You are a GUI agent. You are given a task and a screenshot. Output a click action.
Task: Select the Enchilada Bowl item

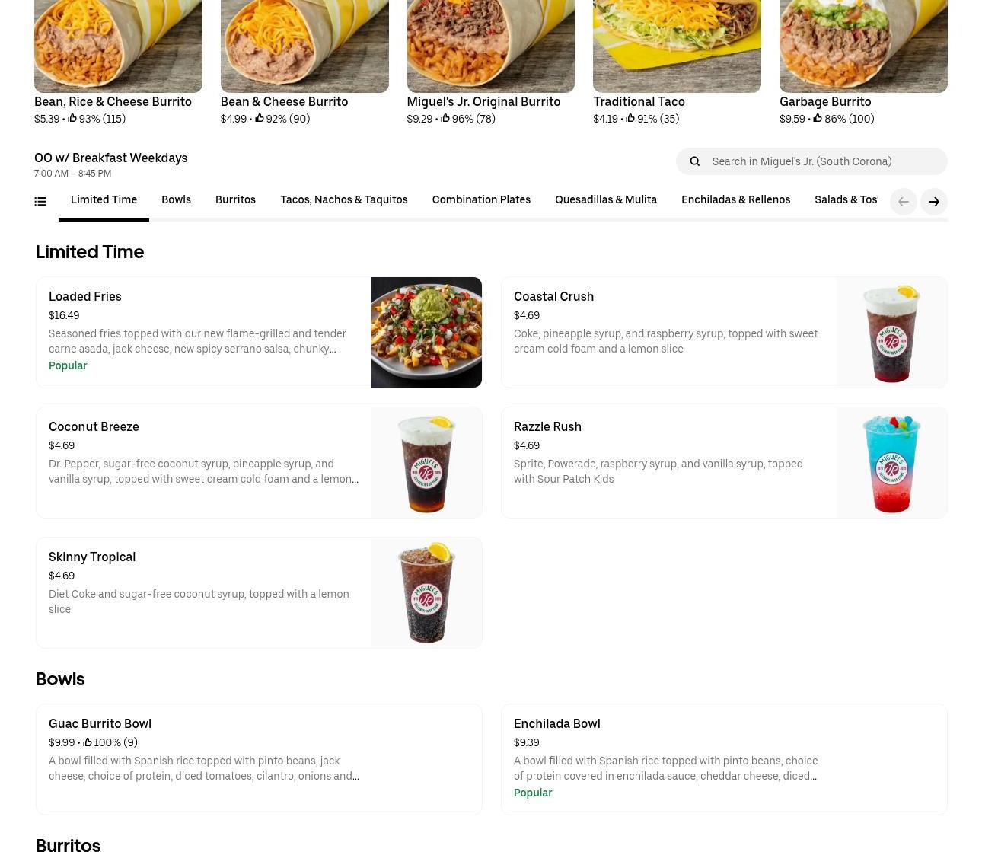coord(724,759)
